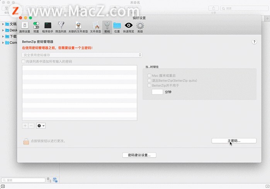This screenshot has height=189, width=270.
Task: Click the 偏好设置 window title
Action: coord(139,18)
